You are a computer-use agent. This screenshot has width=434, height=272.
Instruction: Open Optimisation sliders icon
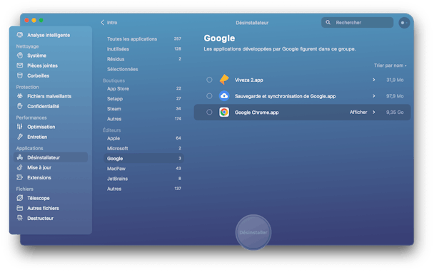tap(20, 127)
